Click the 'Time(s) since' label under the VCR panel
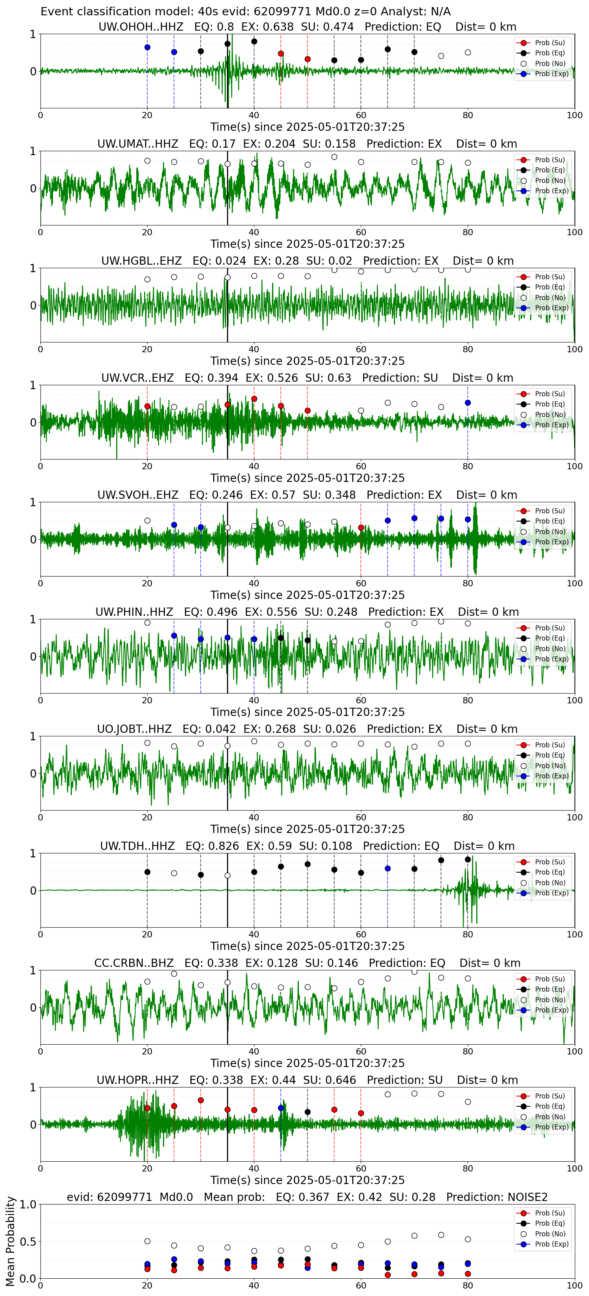The height and width of the screenshot is (1296, 589). [x=307, y=478]
